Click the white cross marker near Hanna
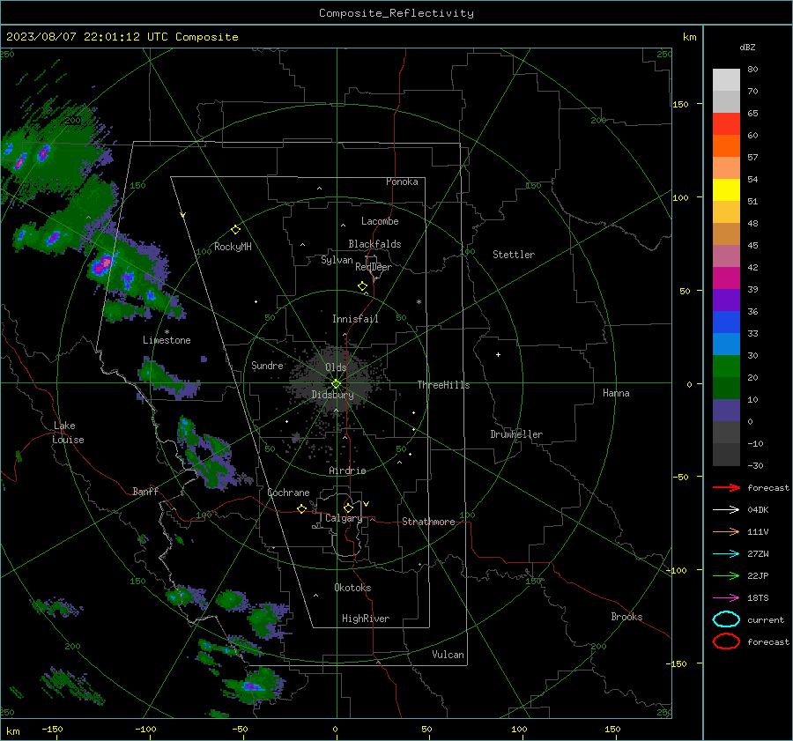The image size is (793, 741). [x=498, y=354]
